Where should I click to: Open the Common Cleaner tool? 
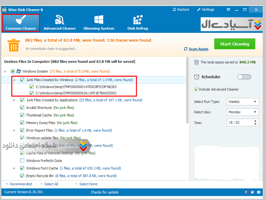point(21,23)
